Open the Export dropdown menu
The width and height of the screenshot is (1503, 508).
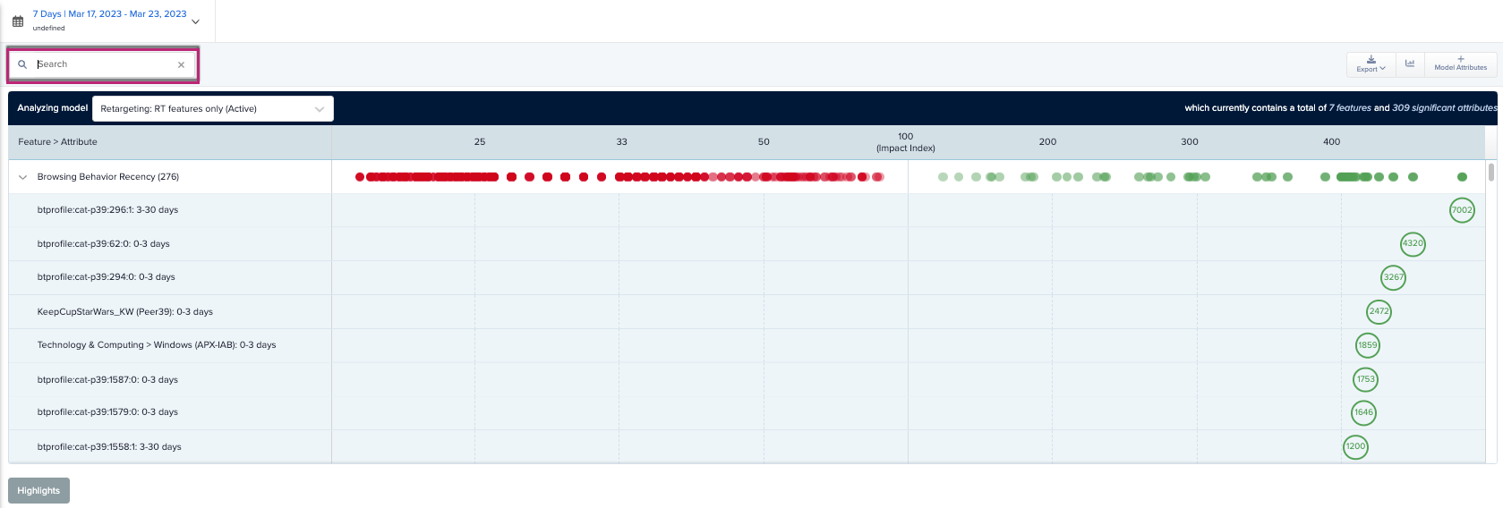click(1370, 63)
